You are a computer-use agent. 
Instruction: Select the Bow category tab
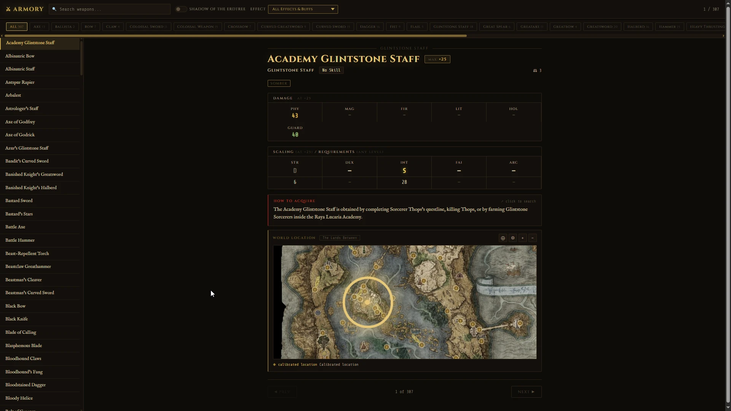tap(91, 27)
